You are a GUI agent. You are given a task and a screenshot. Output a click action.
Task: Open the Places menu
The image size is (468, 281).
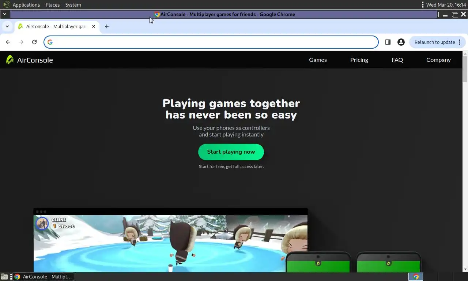pyautogui.click(x=53, y=5)
